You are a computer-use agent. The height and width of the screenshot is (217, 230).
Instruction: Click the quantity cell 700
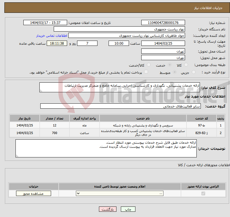click(x=54, y=133)
